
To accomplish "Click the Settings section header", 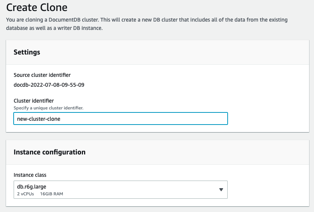I will coord(27,52).
